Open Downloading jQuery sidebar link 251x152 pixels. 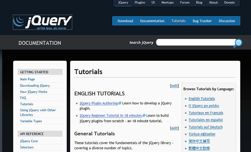[x=35, y=86]
